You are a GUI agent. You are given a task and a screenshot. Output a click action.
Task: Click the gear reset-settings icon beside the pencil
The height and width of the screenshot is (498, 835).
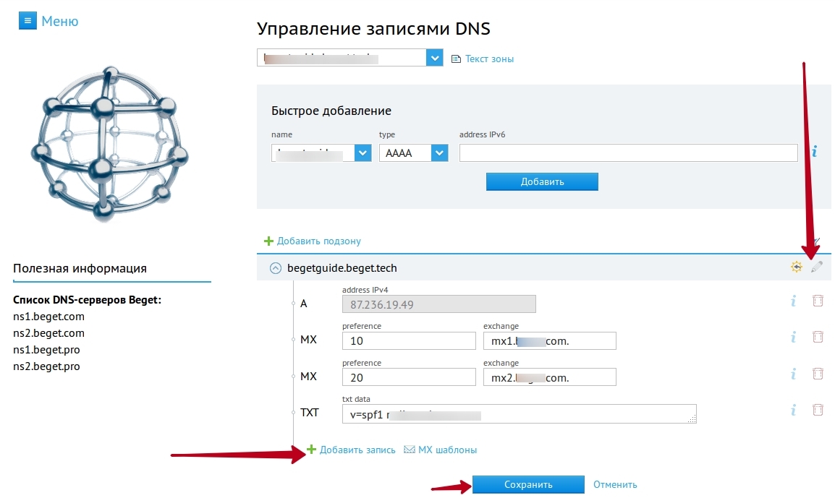pyautogui.click(x=797, y=267)
